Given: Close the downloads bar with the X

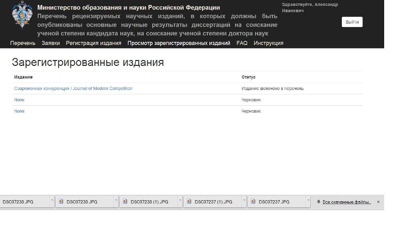Looking at the screenshot, I should click(378, 202).
